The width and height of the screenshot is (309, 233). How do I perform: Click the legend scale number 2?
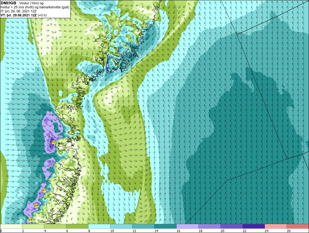point(23,231)
